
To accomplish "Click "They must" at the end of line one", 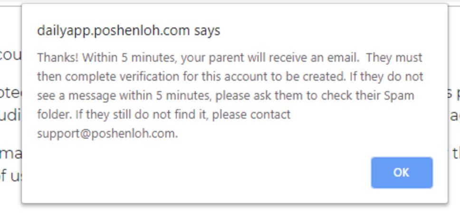I will pyautogui.click(x=394, y=58).
